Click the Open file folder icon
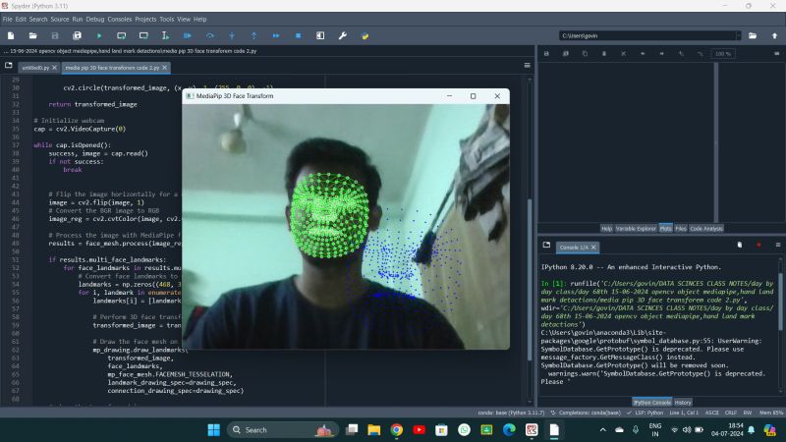This screenshot has height=442, width=786. point(33,35)
